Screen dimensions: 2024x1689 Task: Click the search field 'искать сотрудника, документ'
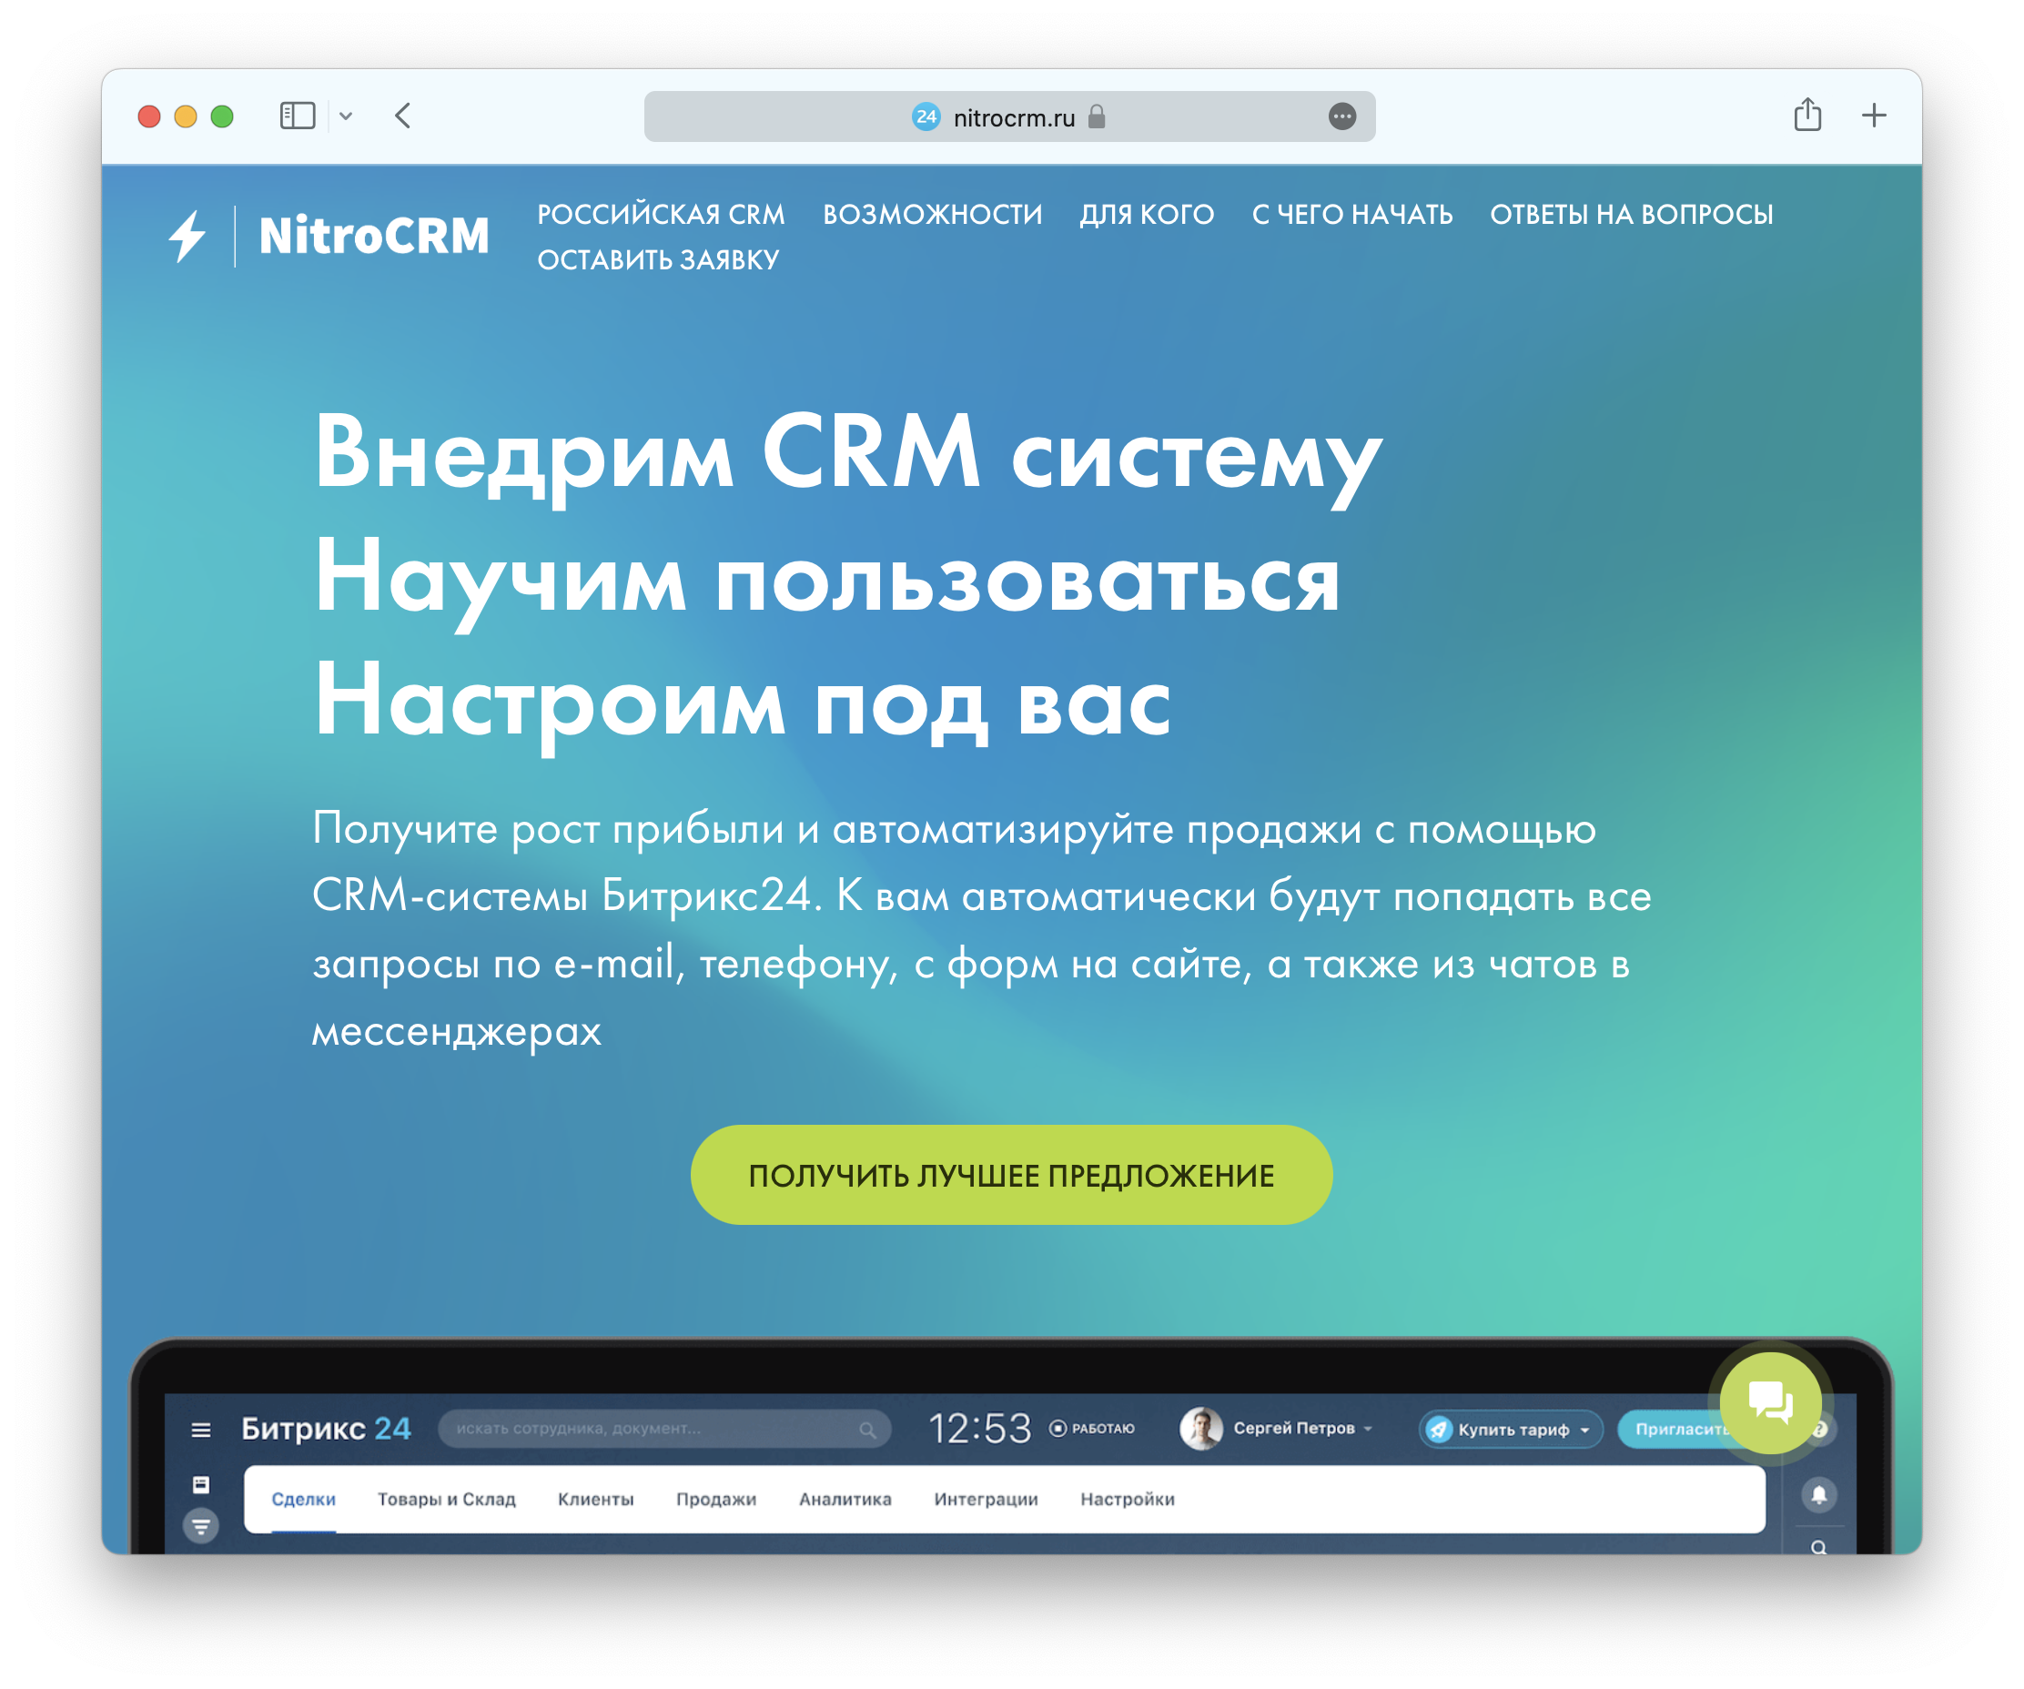pos(664,1429)
